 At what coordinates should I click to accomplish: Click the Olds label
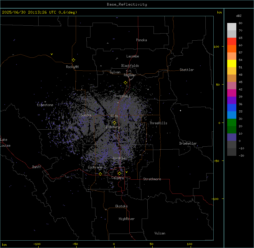click(x=114, y=116)
